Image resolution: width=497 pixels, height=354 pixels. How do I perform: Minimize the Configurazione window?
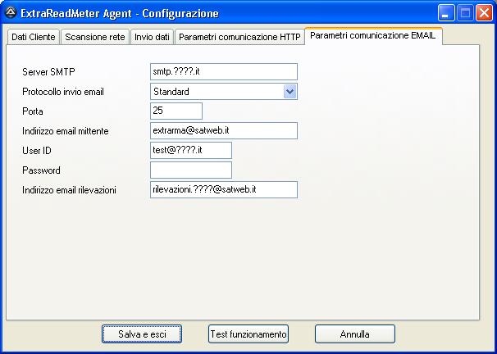click(x=447, y=13)
